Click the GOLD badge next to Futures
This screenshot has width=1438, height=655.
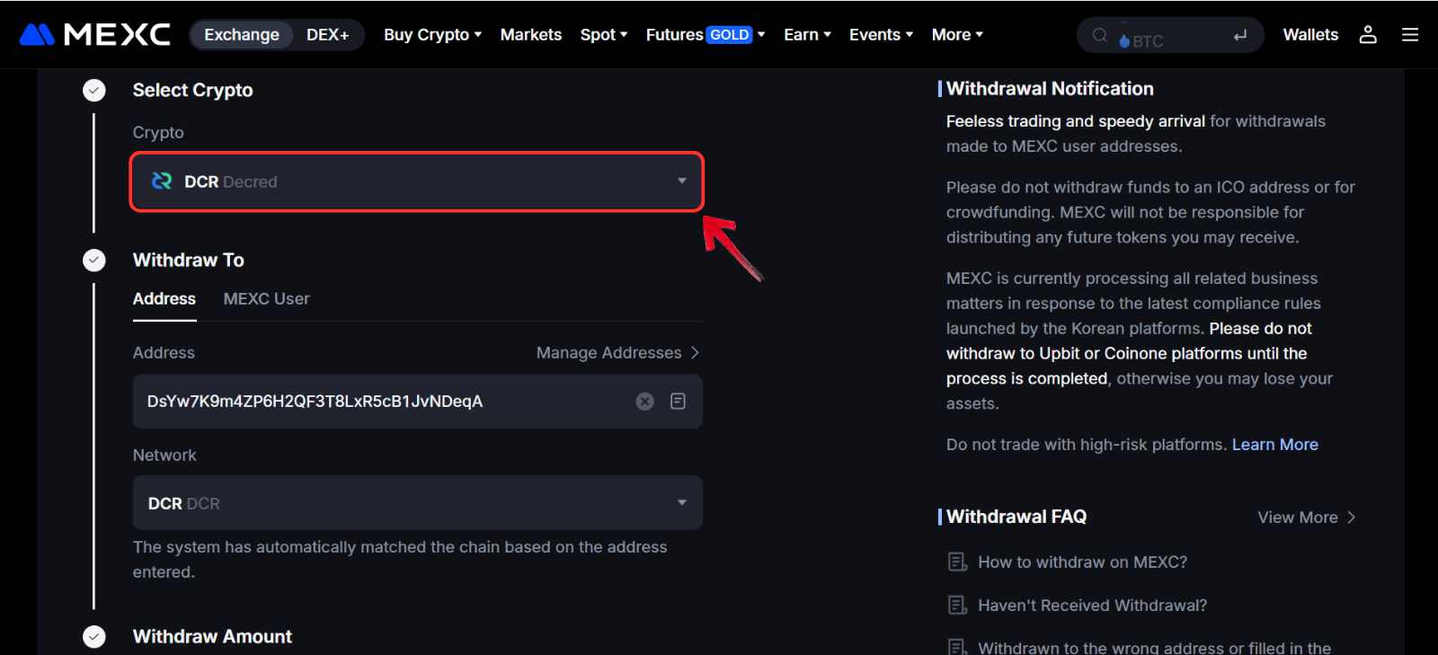[729, 34]
